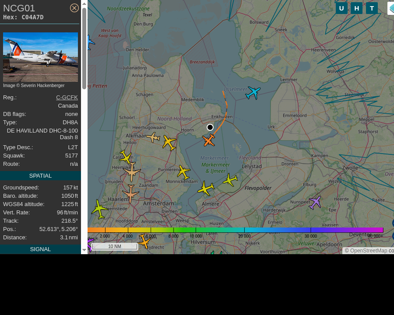Click the track value 218.5°
Viewport: 394px width, 315px height.
pos(70,221)
